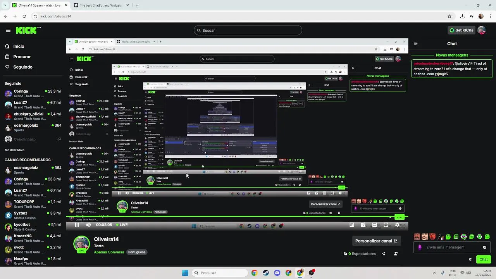Share the stream via share icon
This screenshot has width=496, height=279.
coord(383,254)
